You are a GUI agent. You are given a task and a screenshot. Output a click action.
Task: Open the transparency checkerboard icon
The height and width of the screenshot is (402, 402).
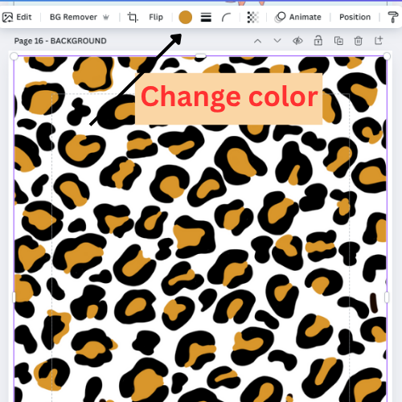click(x=252, y=18)
